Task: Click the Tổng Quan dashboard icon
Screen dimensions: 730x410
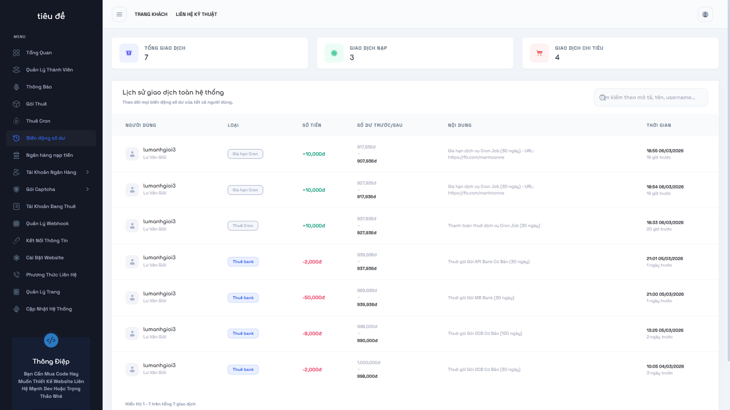Action: (16, 53)
